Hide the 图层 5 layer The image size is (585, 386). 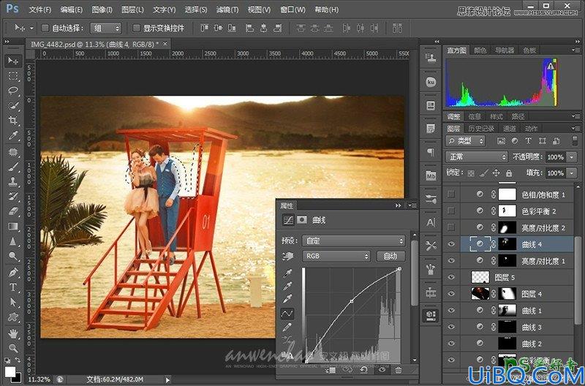coord(451,277)
